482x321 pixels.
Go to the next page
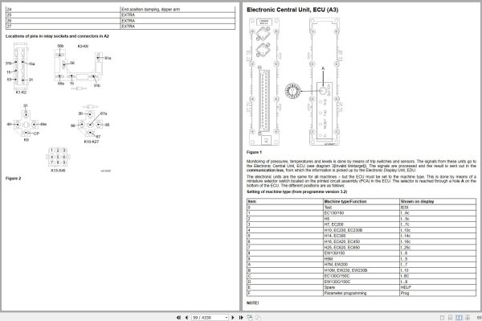pyautogui.click(x=233, y=317)
